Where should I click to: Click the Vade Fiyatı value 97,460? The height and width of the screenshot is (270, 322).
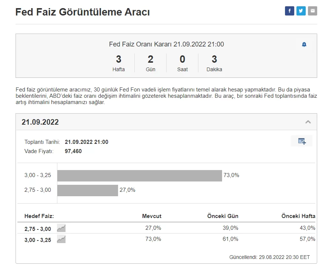tap(73, 151)
